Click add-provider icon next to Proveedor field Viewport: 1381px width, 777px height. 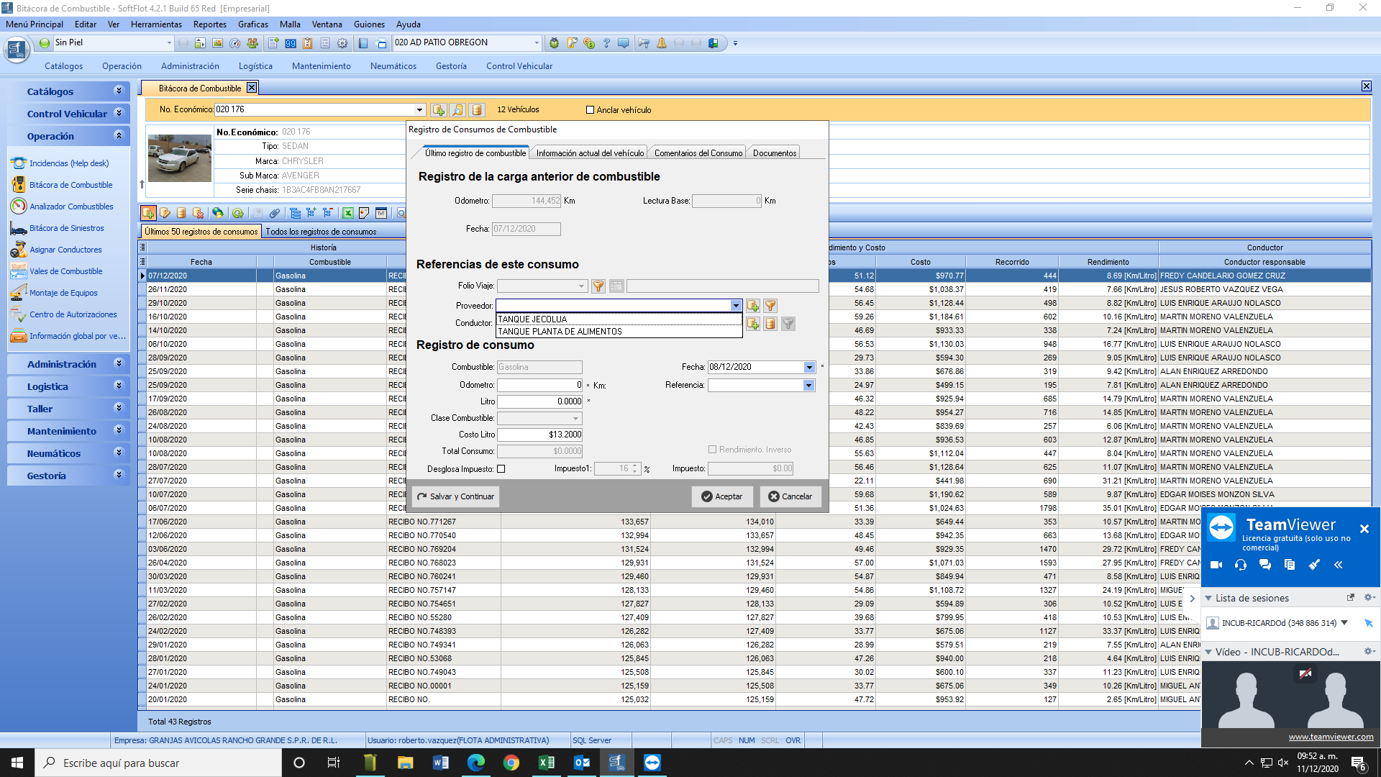click(753, 306)
